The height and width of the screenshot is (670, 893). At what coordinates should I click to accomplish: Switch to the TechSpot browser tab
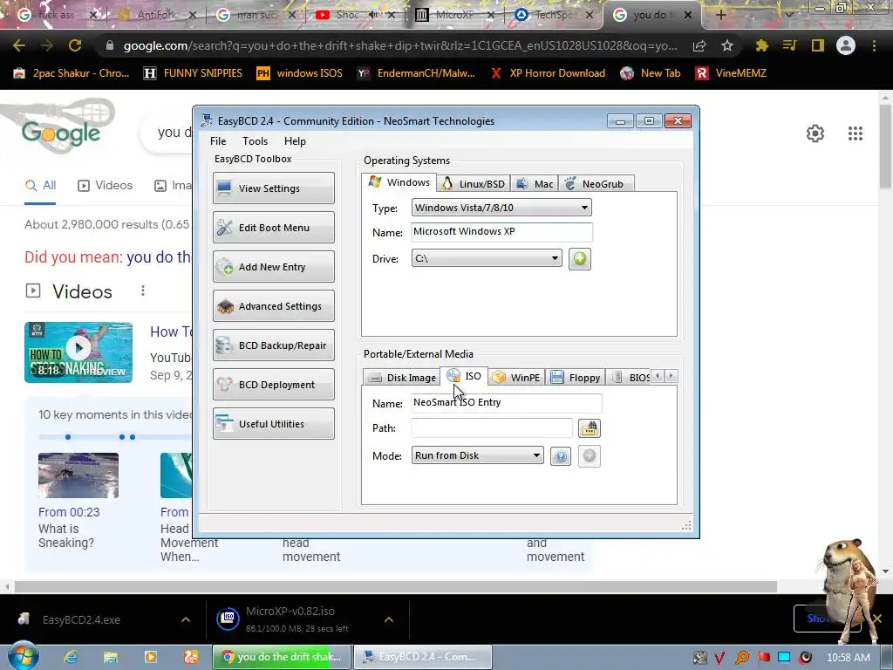click(553, 15)
